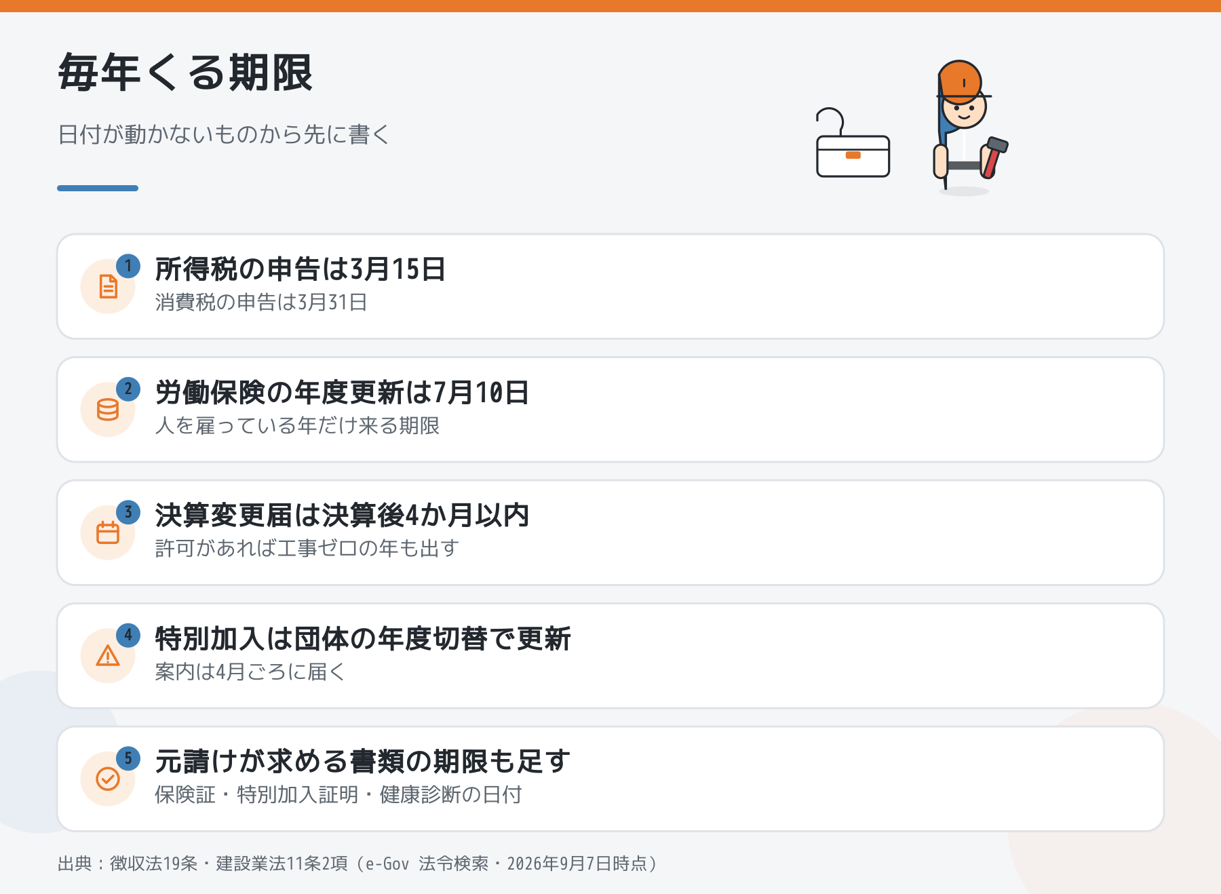Click the number 5 badge
Image resolution: width=1221 pixels, height=894 pixels.
pyautogui.click(x=128, y=758)
